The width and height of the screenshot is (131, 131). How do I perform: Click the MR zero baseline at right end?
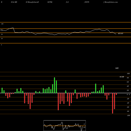130,93
